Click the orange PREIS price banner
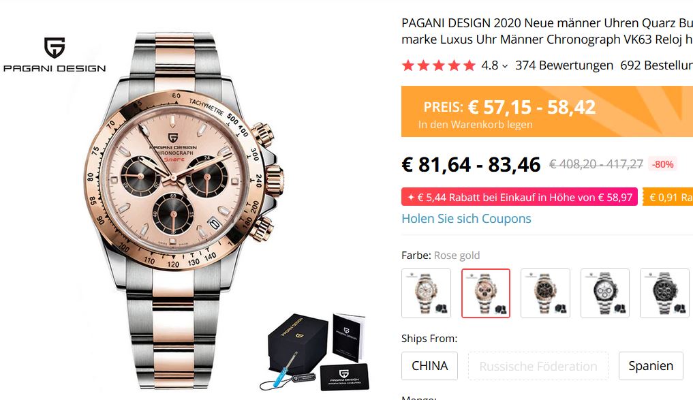Screen dimensions: 693x400 point(547,111)
